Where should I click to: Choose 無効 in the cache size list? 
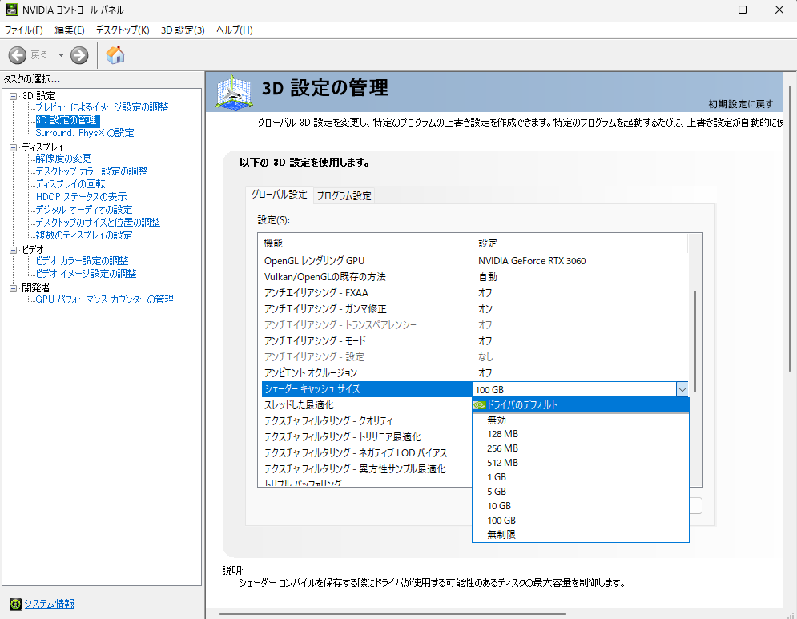click(581, 420)
